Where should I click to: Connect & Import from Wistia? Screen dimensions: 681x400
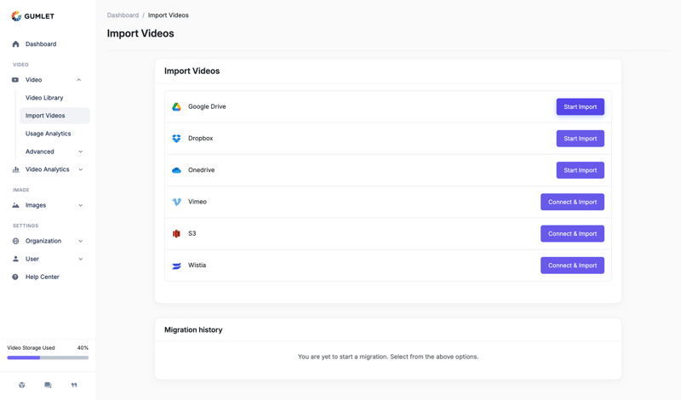pyautogui.click(x=572, y=266)
